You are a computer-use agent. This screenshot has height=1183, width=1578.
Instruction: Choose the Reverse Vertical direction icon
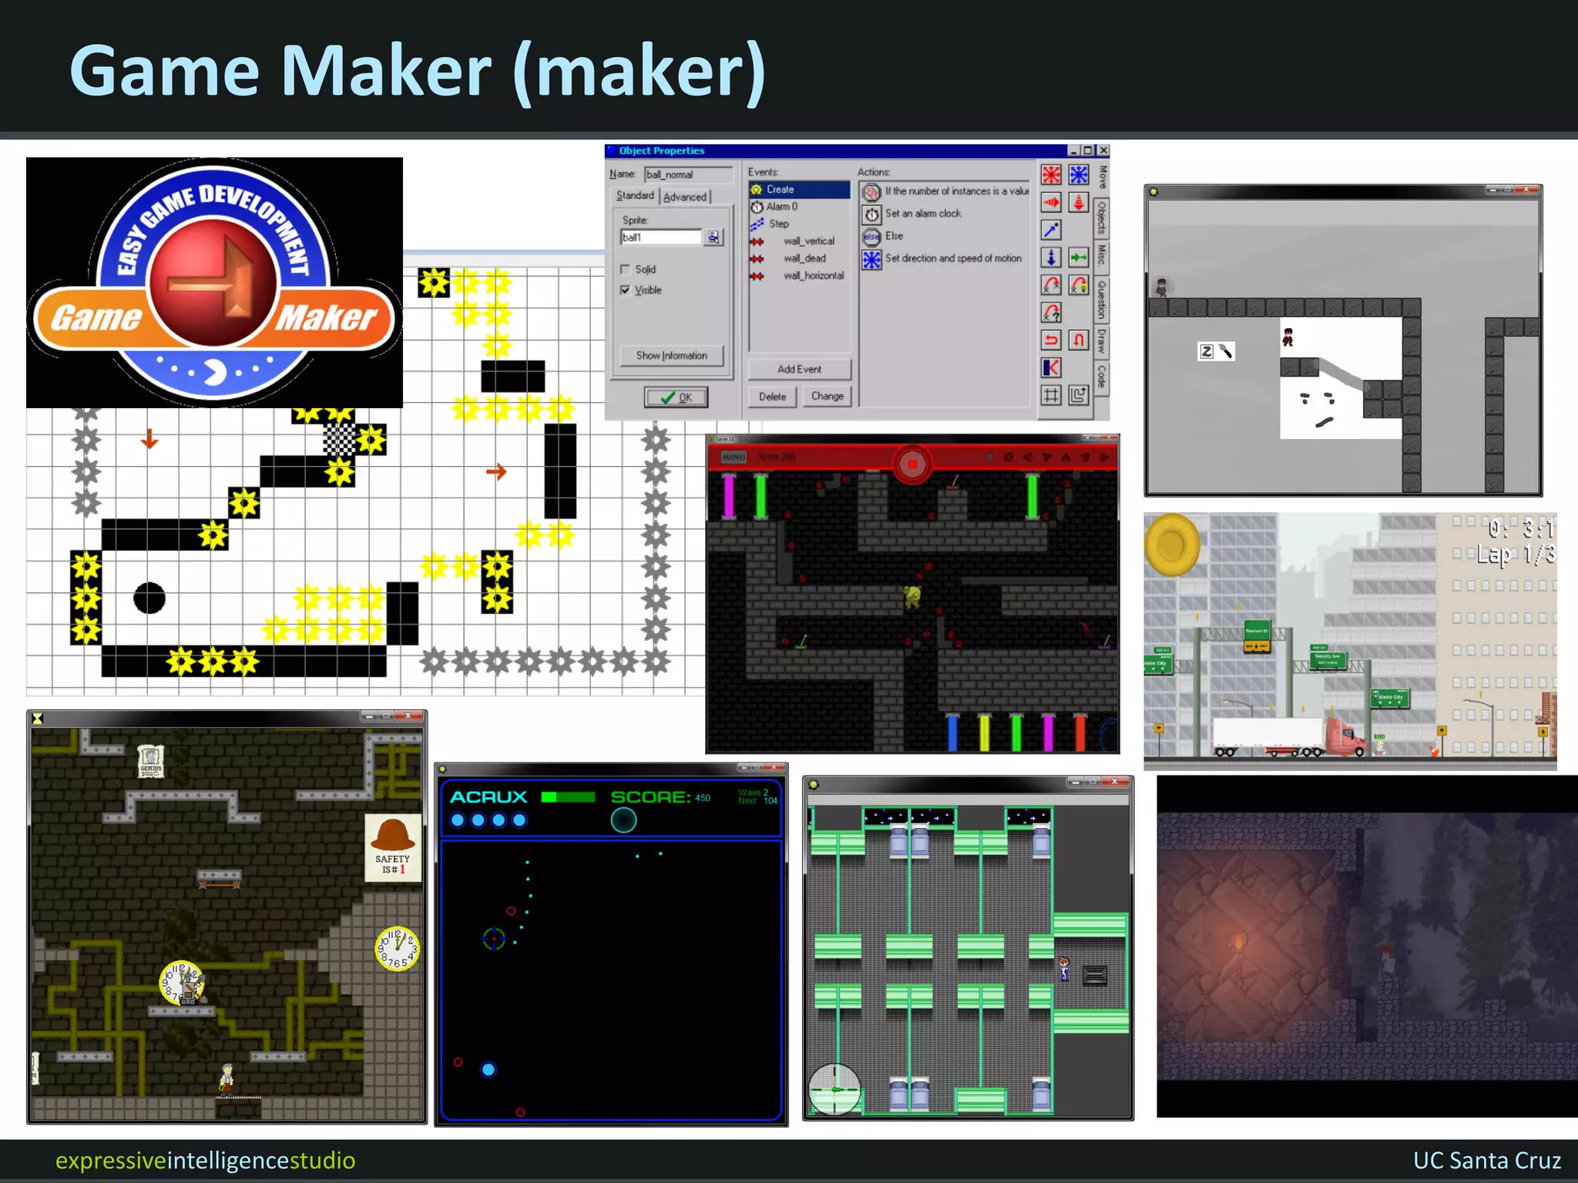(1079, 340)
